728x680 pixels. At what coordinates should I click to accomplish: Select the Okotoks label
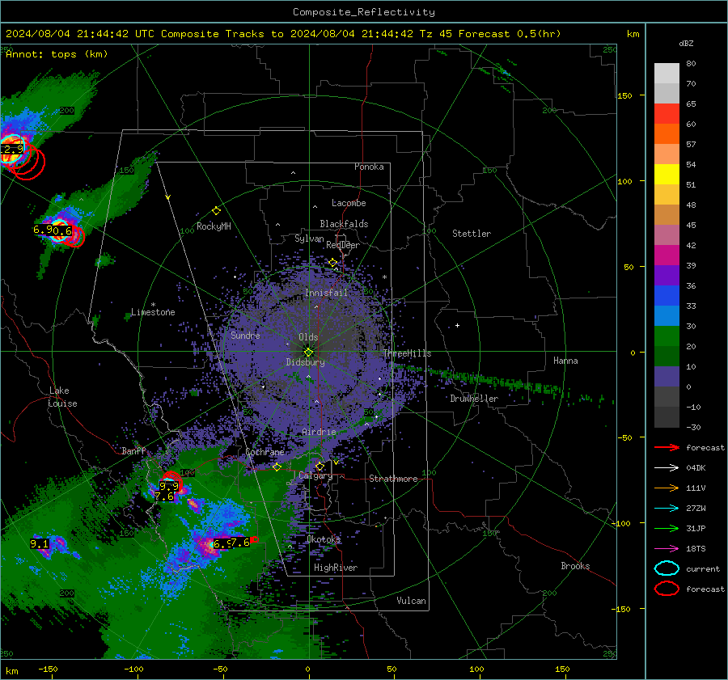tap(324, 539)
